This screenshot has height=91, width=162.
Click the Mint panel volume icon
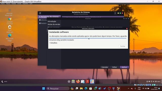[x=154, y=81]
